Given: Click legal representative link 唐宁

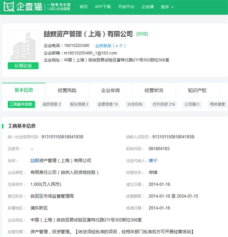Looking at the screenshot, I should pyautogui.click(x=153, y=160).
